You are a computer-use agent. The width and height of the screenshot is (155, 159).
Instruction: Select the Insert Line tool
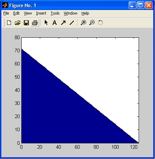tap(72, 23)
